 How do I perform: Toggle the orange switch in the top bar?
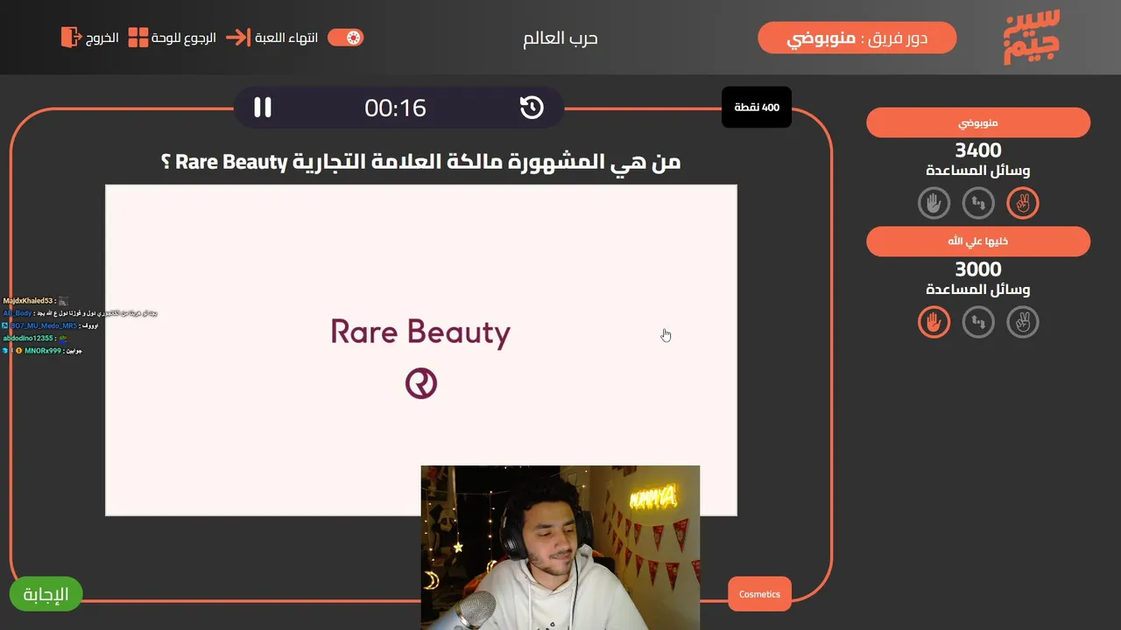click(346, 37)
